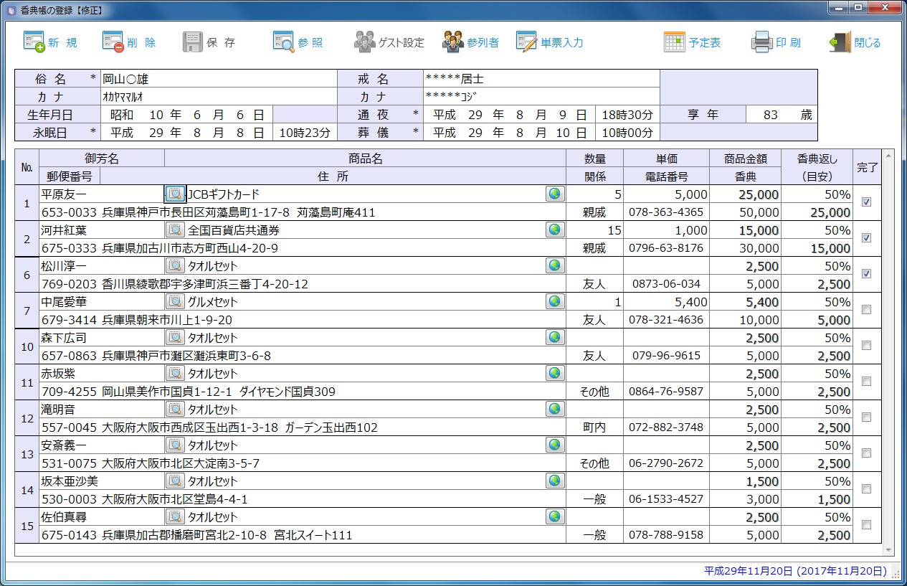Open the 参照 (Reference) search tool
The width and height of the screenshot is (907, 586).
pos(298,42)
